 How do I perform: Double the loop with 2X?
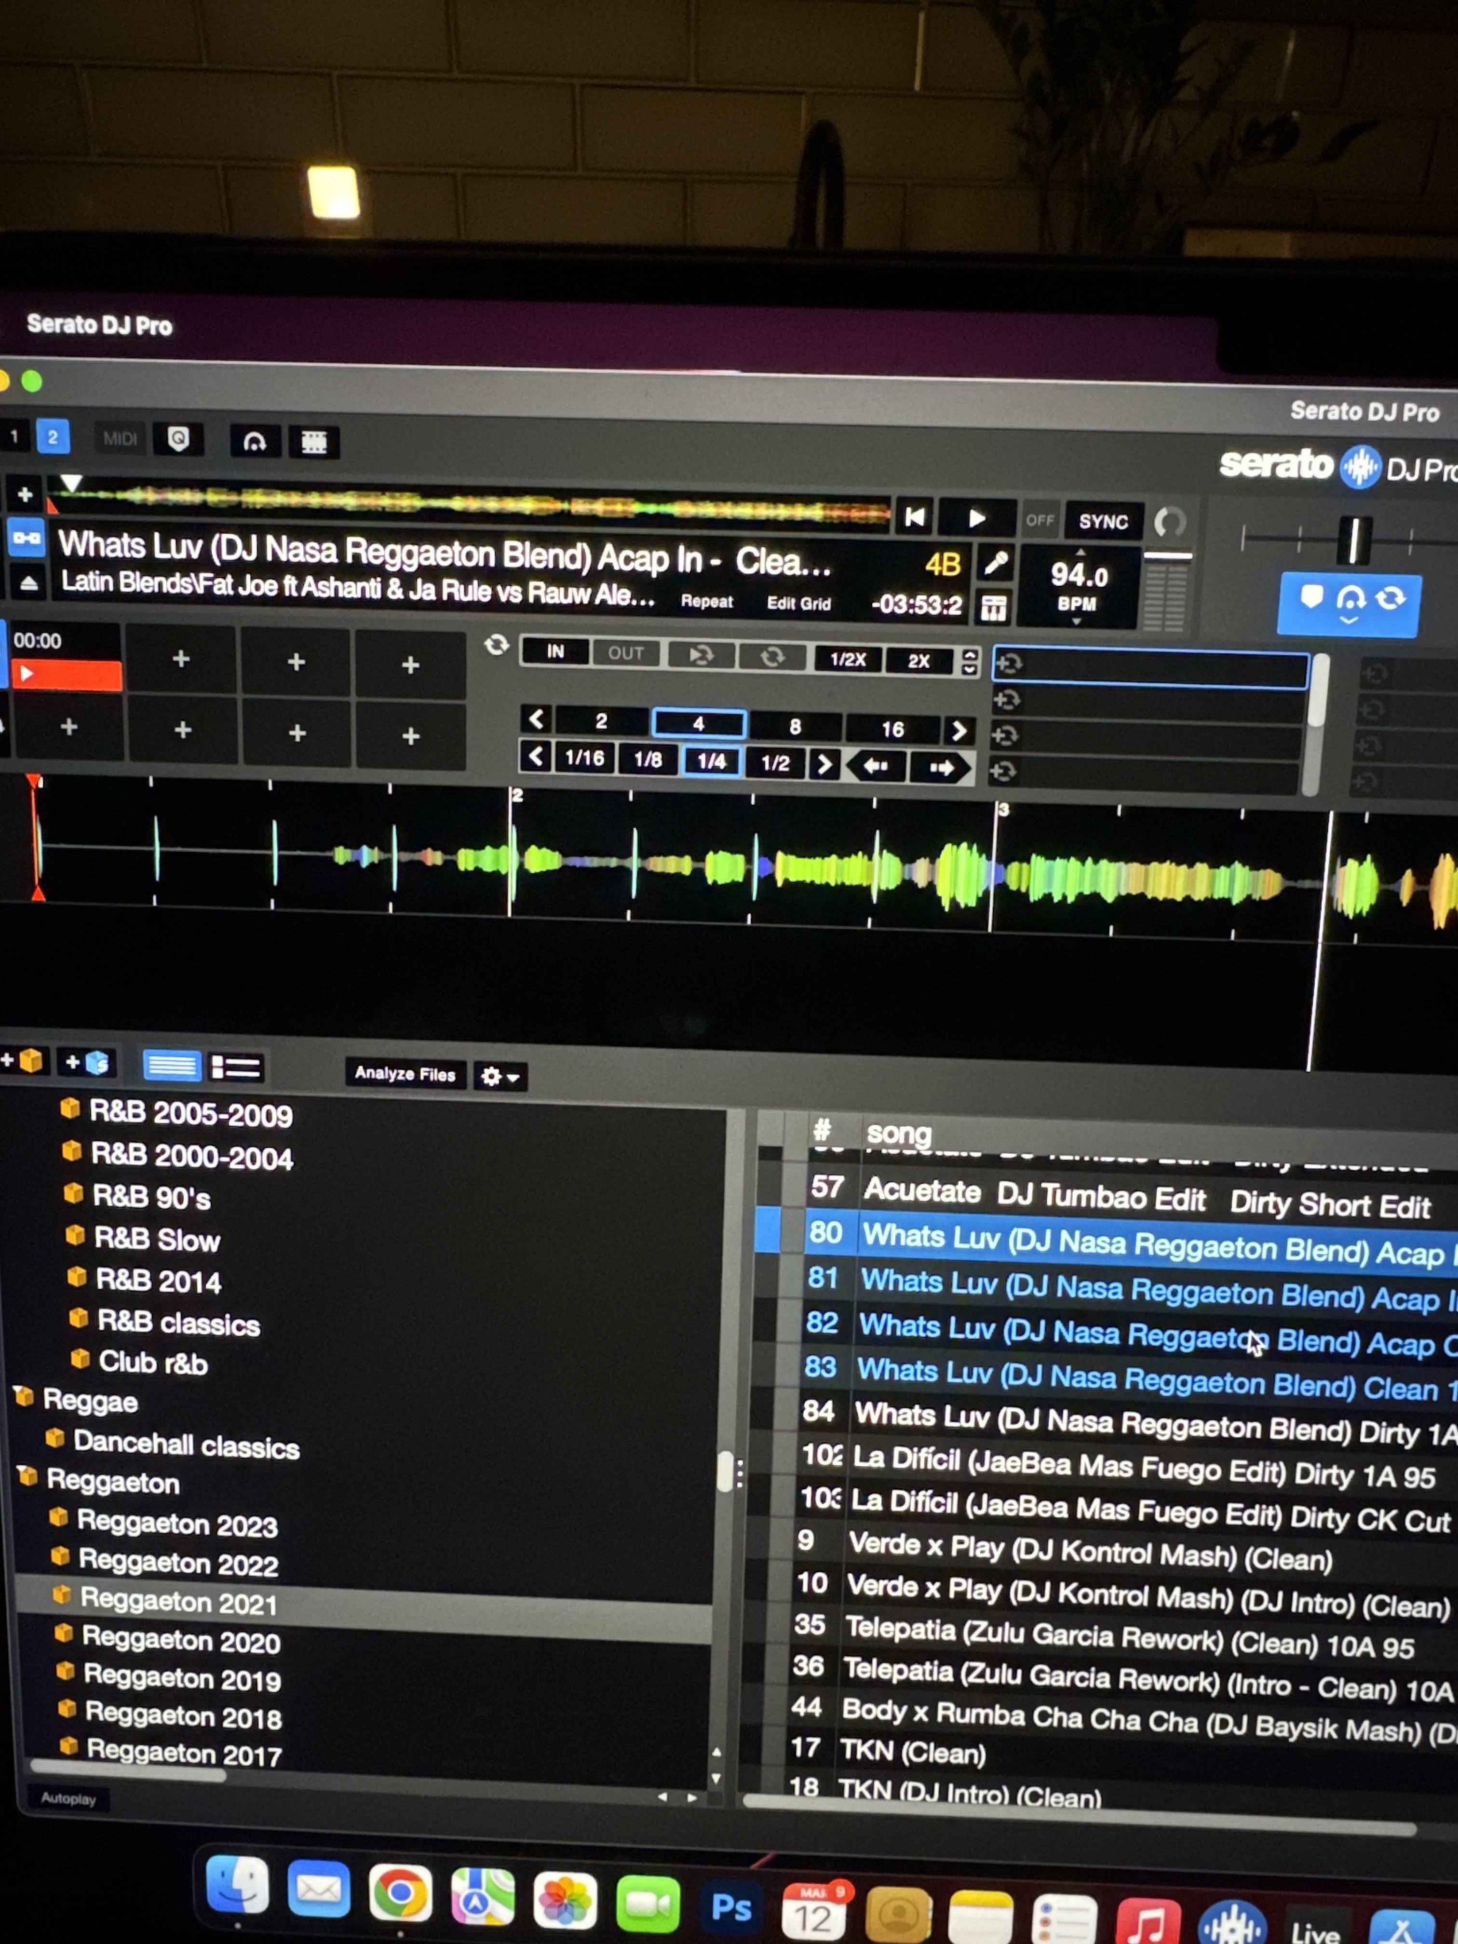pyautogui.click(x=918, y=661)
